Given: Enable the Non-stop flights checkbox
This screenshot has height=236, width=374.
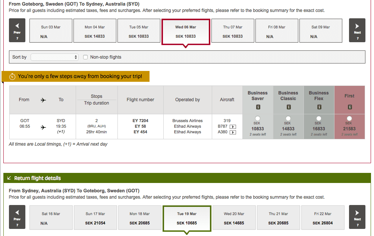Looking at the screenshot, I should coord(85,57).
